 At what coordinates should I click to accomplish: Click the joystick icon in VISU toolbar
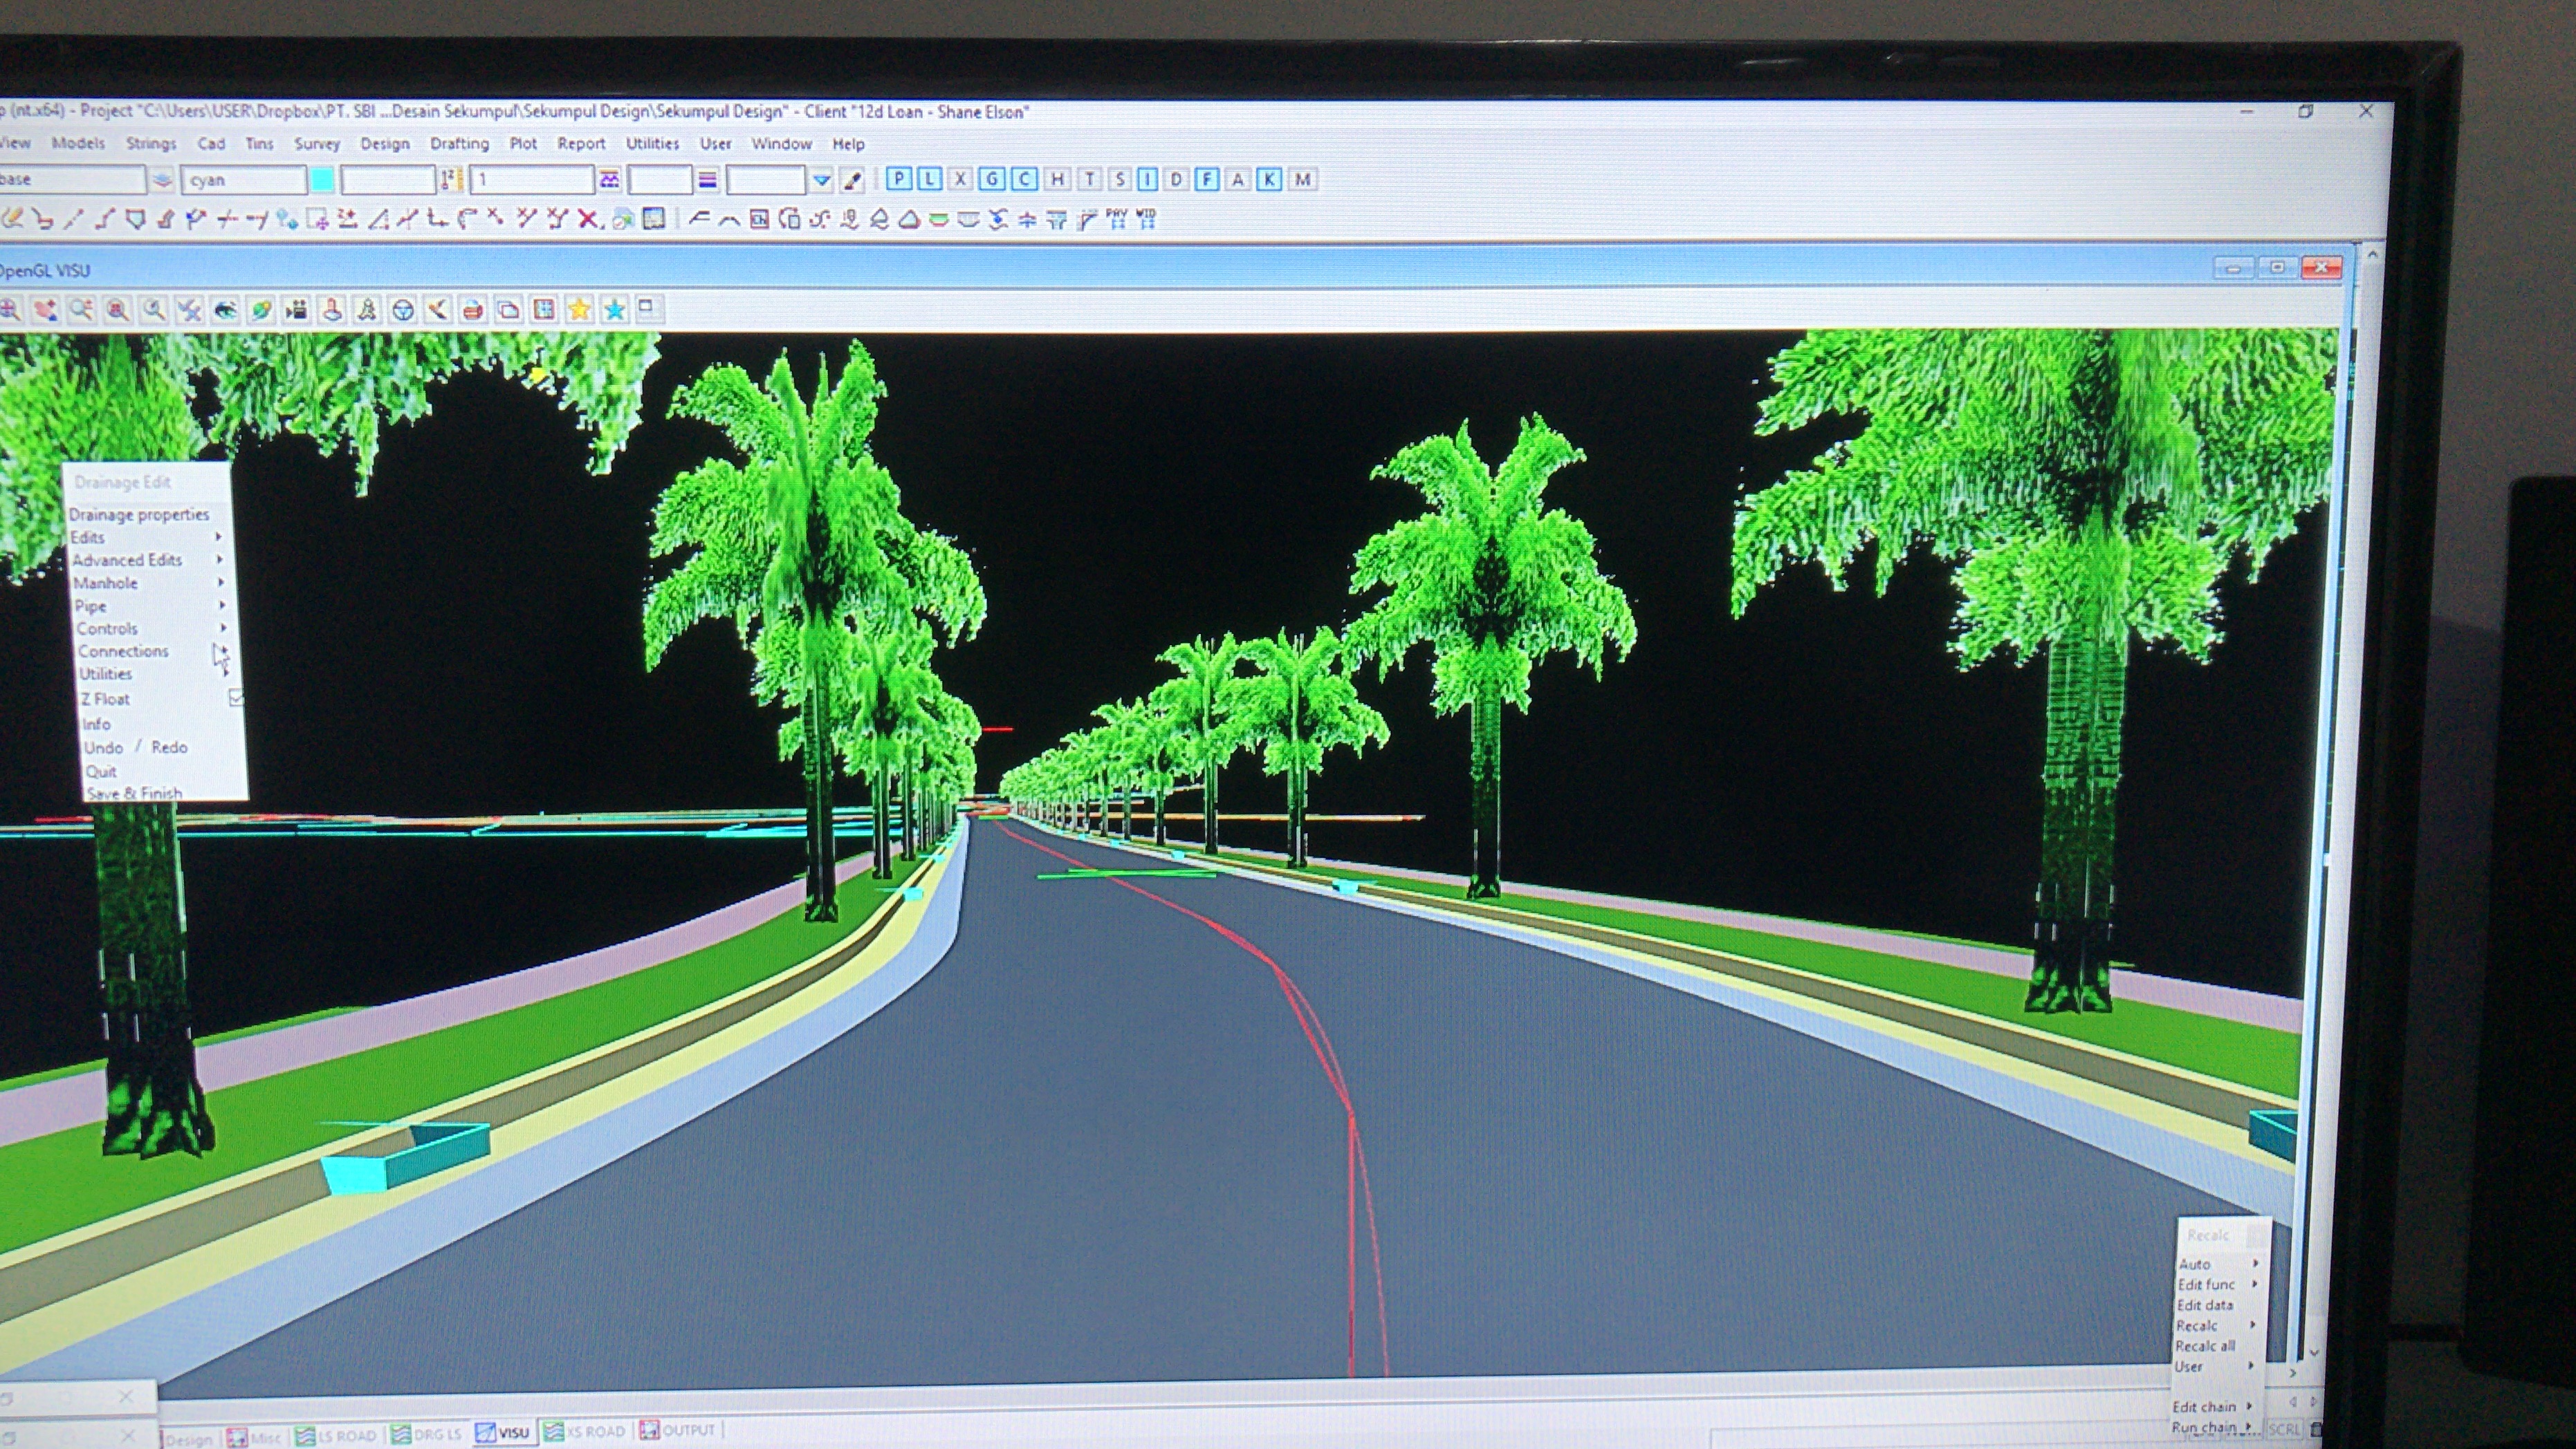[x=332, y=311]
